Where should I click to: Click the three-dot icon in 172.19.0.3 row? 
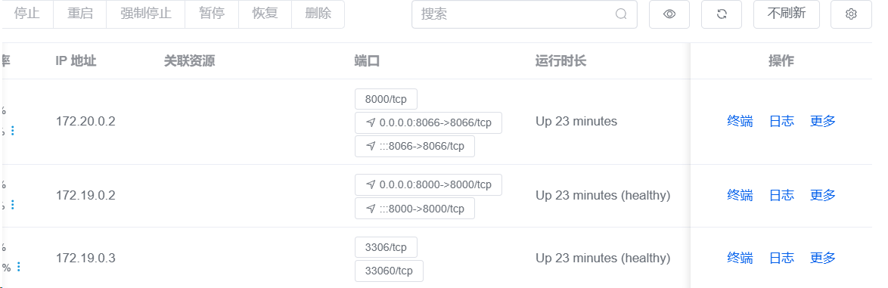(19, 267)
